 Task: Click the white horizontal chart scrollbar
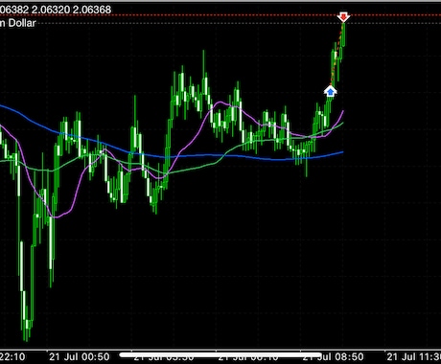click(220, 354)
